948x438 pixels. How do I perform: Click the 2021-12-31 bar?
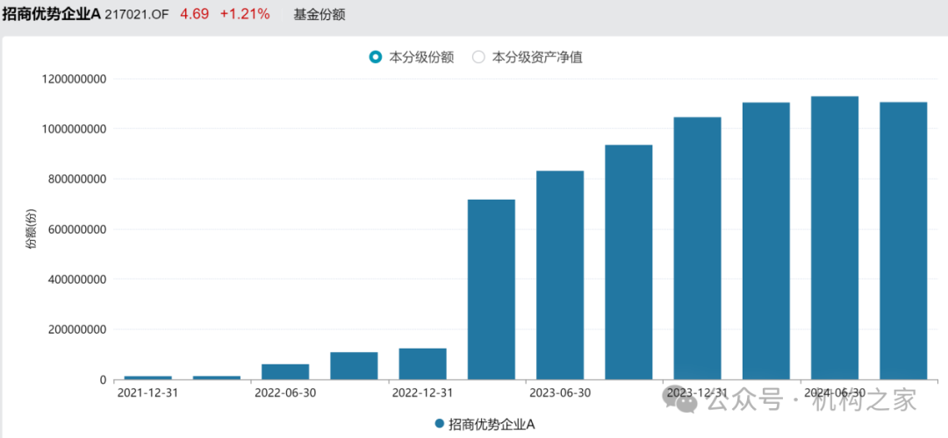click(x=148, y=378)
